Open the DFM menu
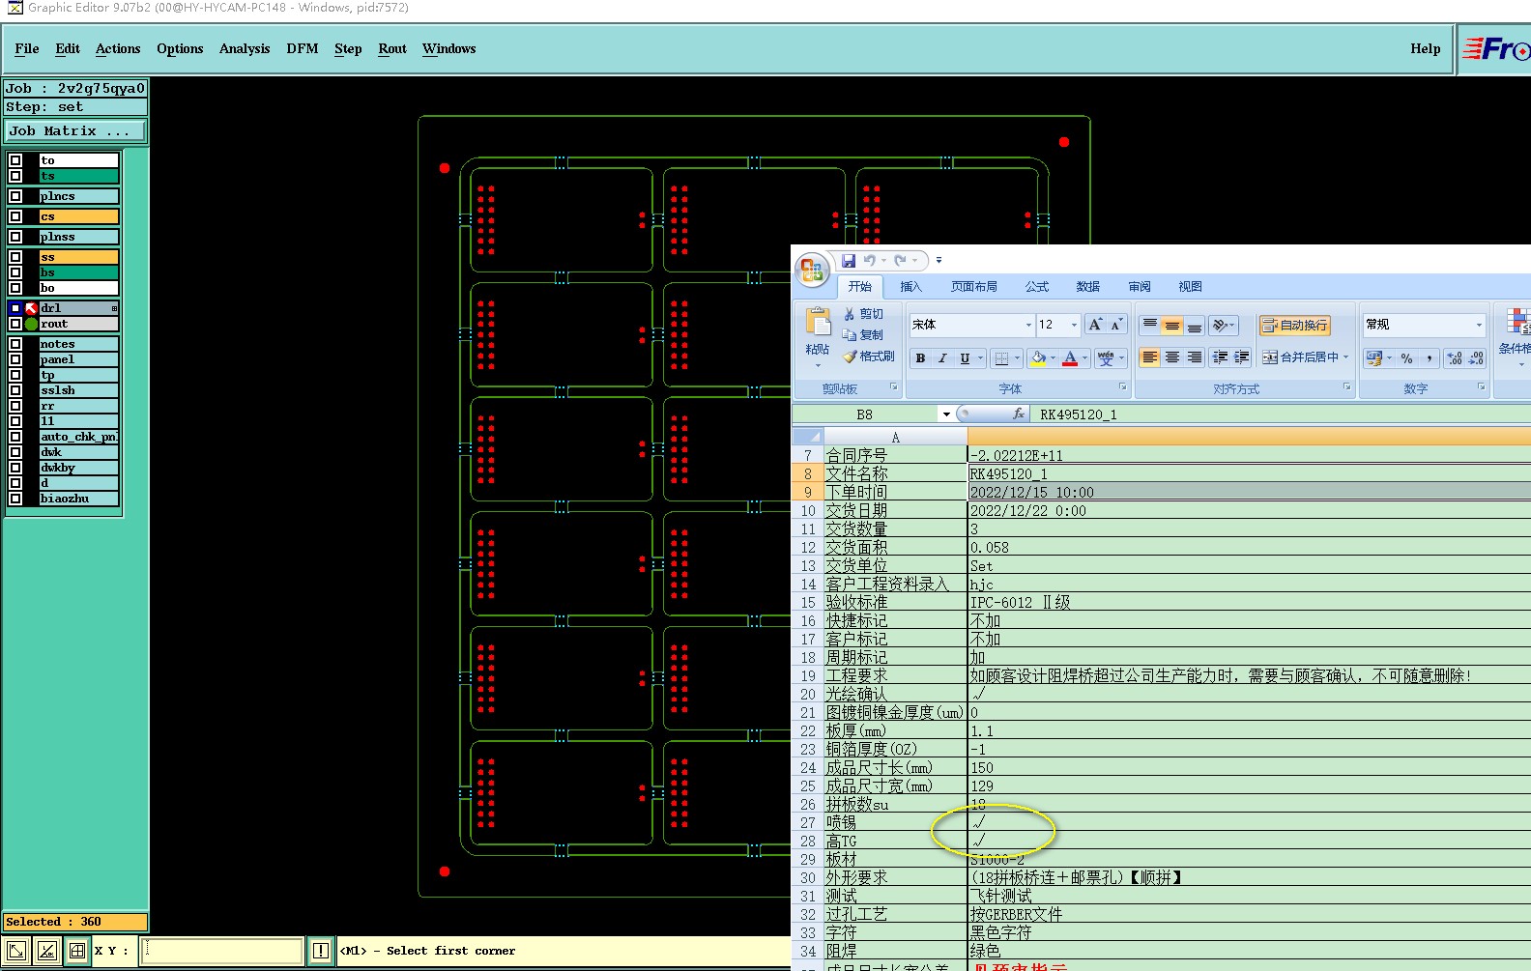Viewport: 1531px width, 971px height. tap(302, 48)
